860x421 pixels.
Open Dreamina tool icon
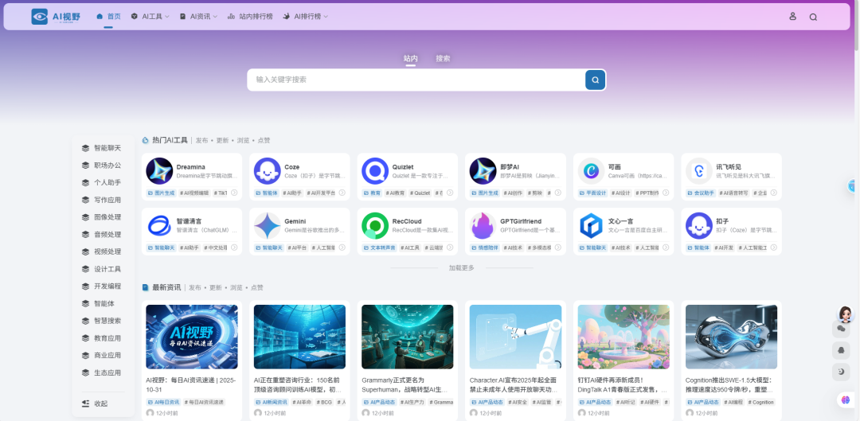(x=159, y=171)
